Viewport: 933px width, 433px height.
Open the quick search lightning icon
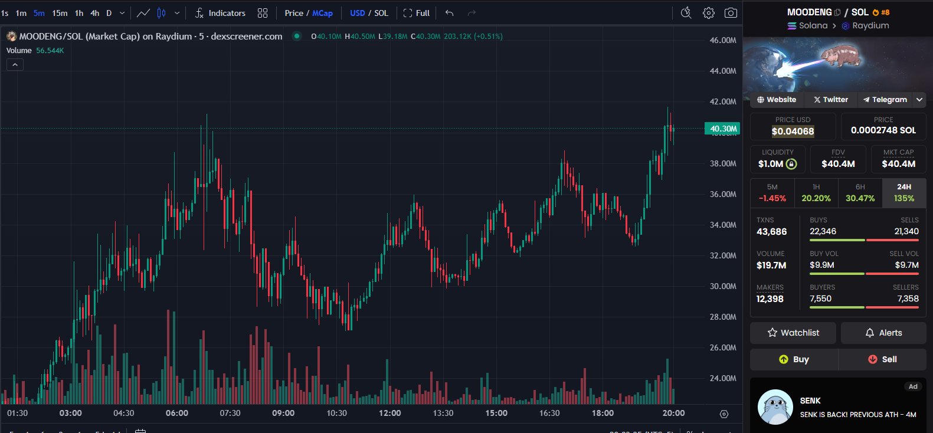click(x=686, y=13)
